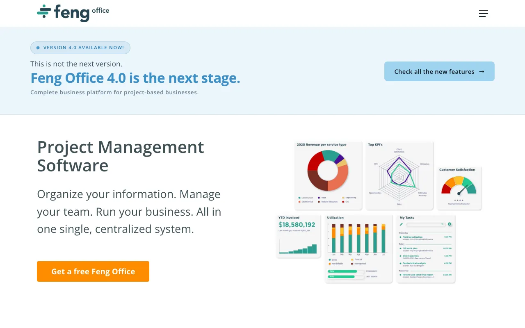Click the 'Complete business platform for project-based businesses.' subtitle

[114, 92]
